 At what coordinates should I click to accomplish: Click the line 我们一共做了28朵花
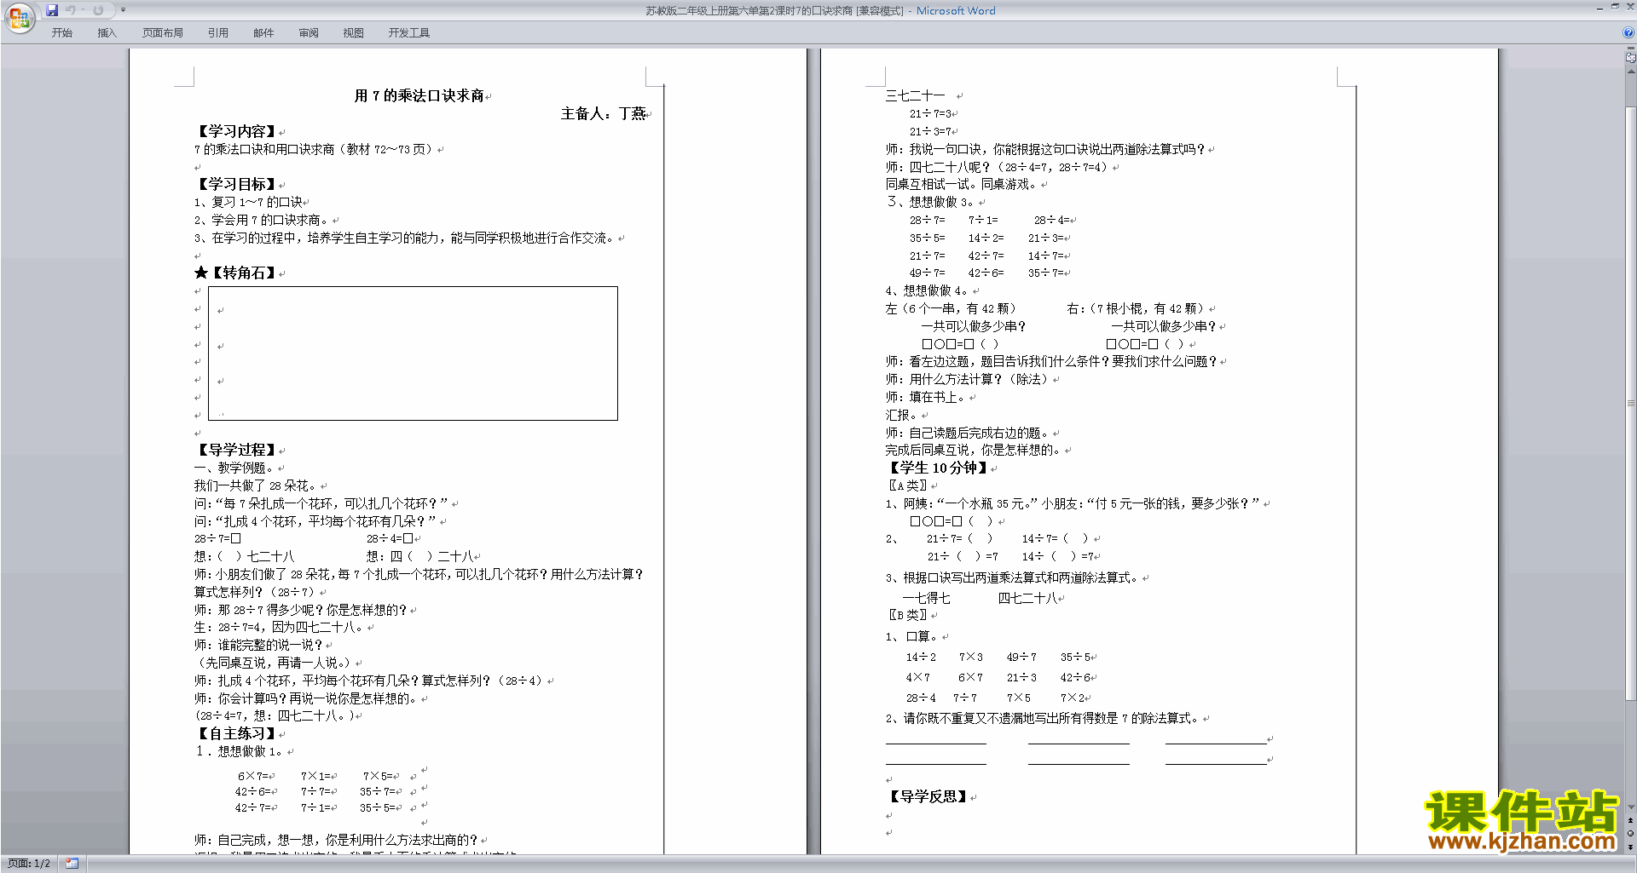(256, 485)
